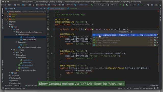This screenshot has width=163, height=92.
Task: Click gutter icon beside displayCreateEventForm method
Action: [x=51, y=53]
